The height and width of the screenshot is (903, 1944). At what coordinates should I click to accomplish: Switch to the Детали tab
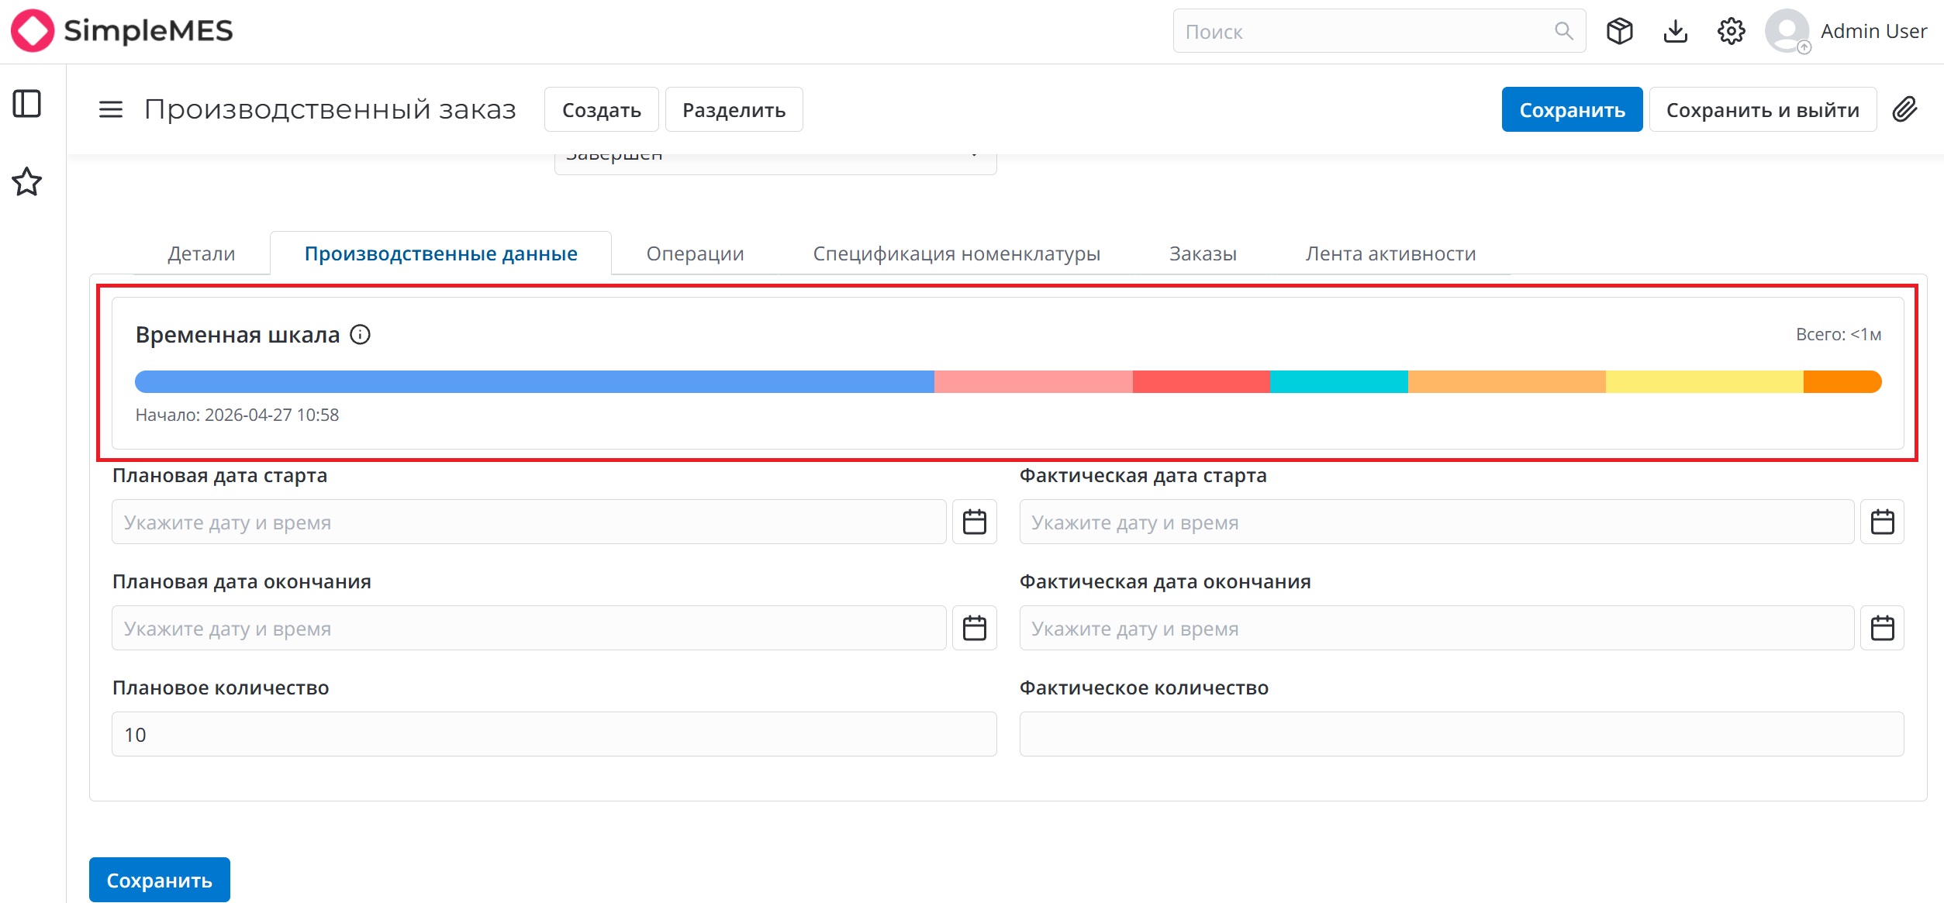point(202,253)
